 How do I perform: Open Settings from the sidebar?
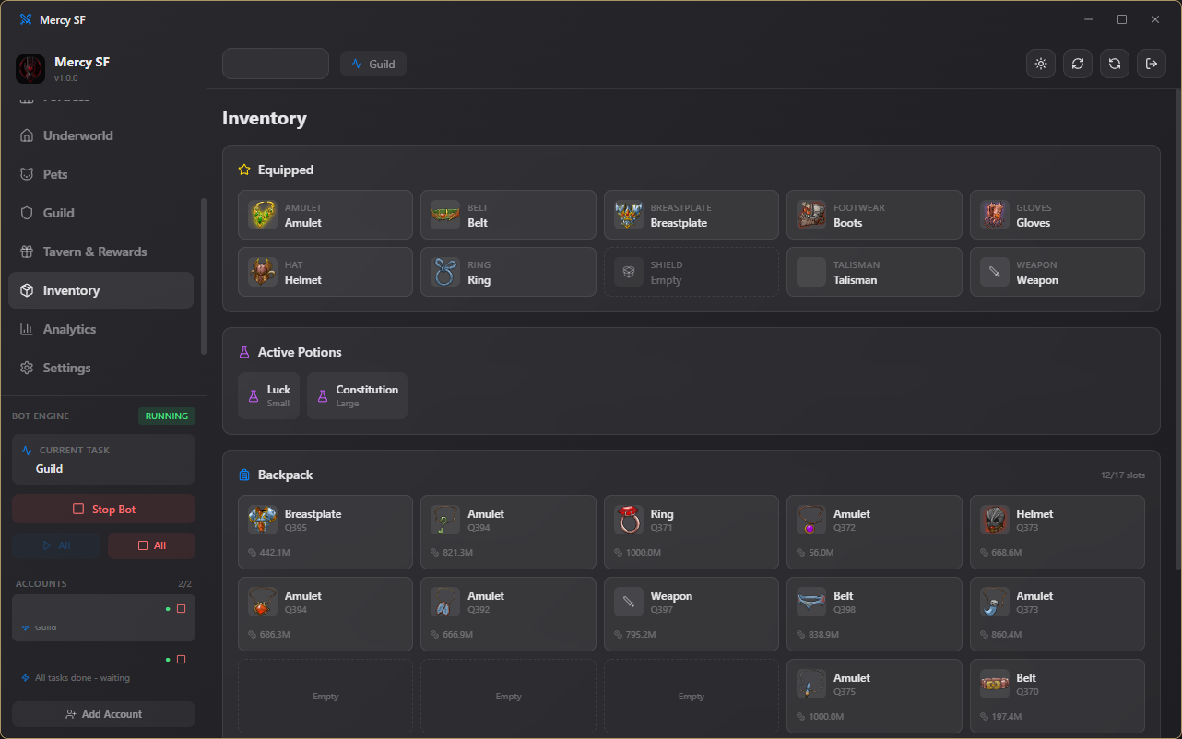coord(100,368)
